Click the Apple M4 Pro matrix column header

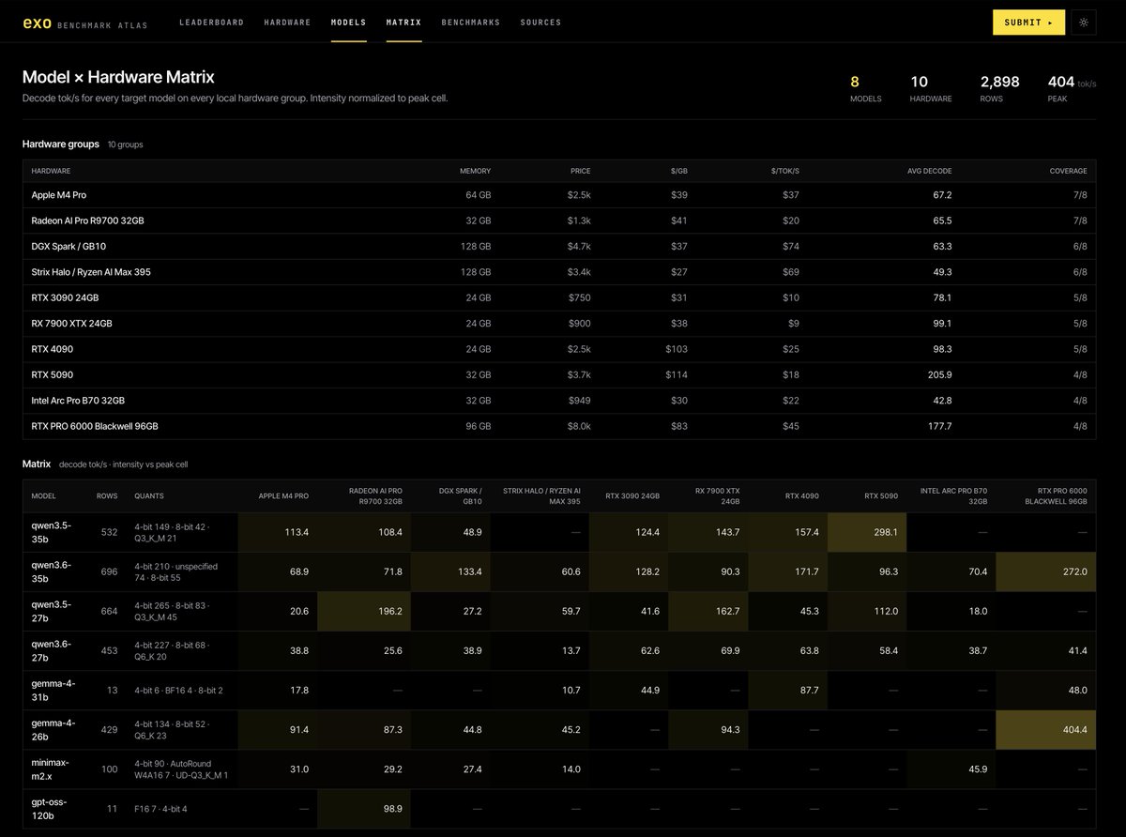coord(284,495)
